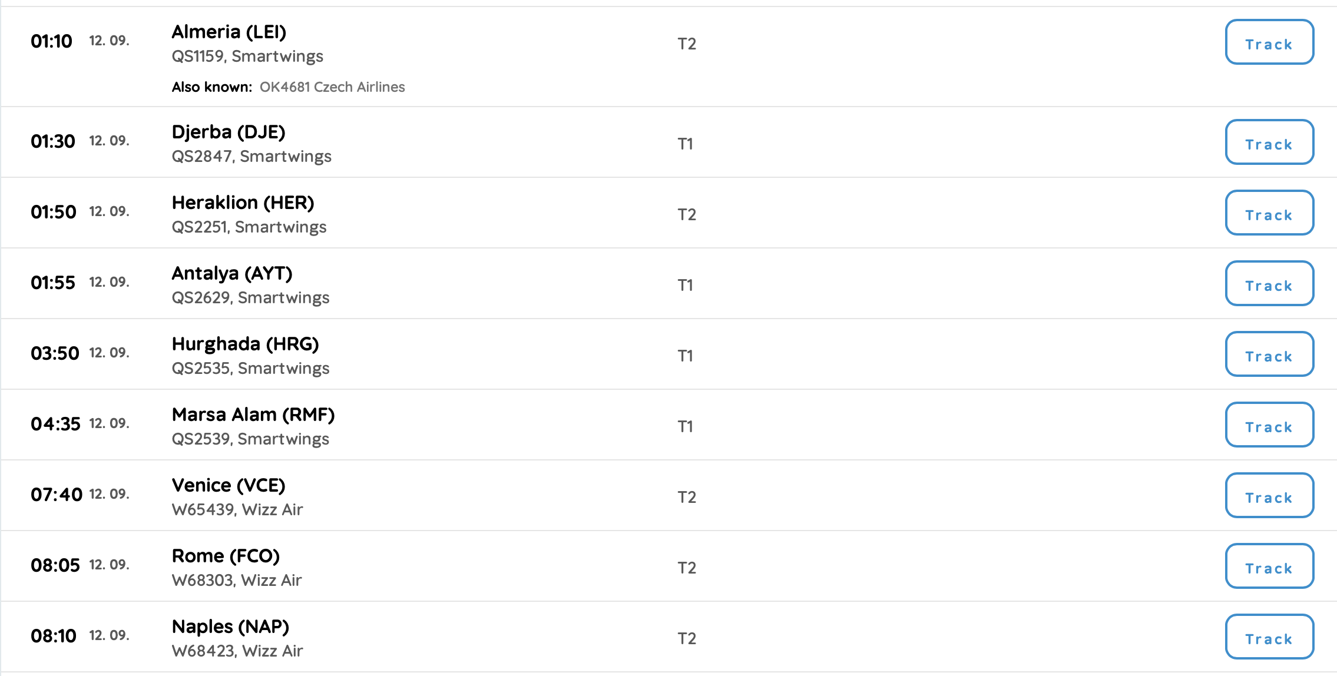This screenshot has width=1337, height=676.
Task: Select the Hurghada (HRG) flight entry
Action: click(668, 354)
